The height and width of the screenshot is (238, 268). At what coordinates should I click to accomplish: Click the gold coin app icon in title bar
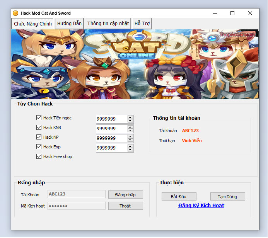click(x=15, y=13)
